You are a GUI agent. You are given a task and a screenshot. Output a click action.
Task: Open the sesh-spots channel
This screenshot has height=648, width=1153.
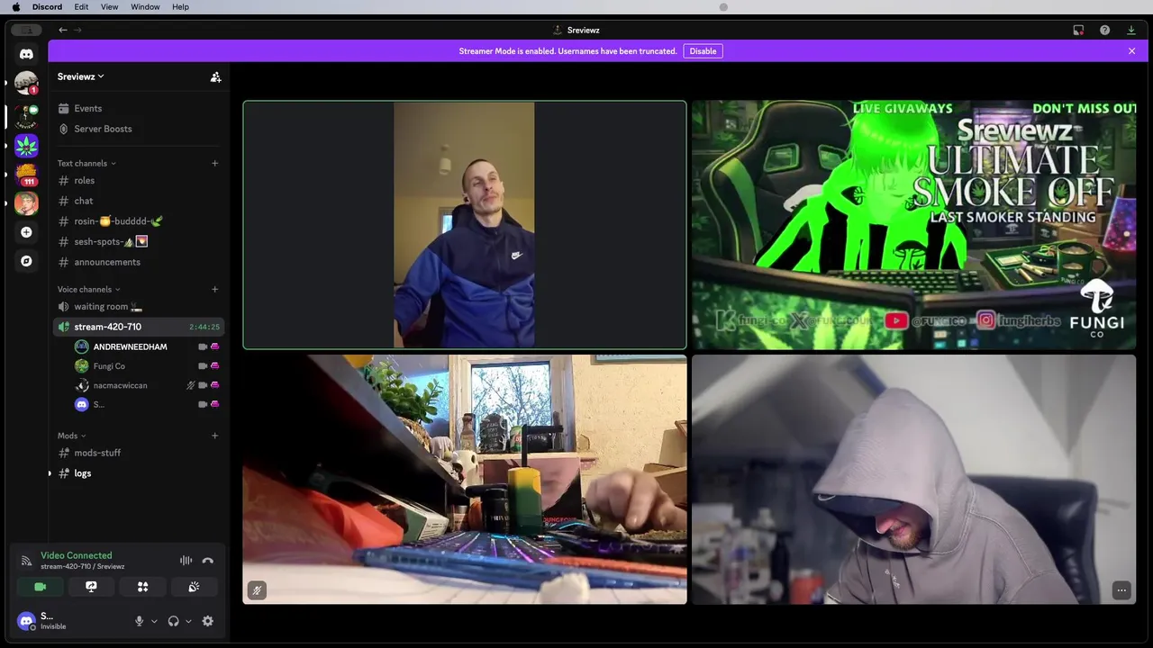[138, 242]
